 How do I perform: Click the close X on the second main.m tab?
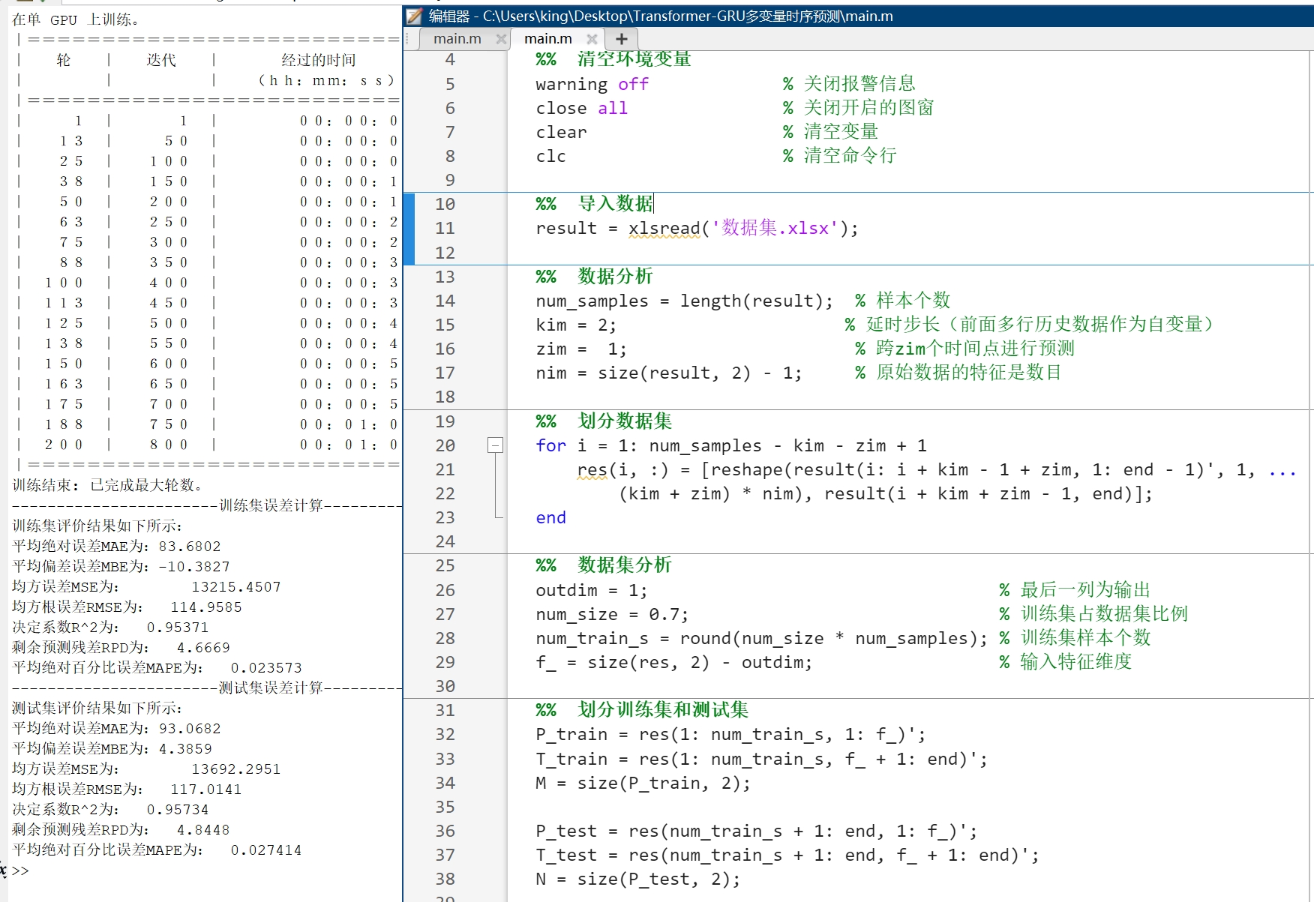(592, 38)
